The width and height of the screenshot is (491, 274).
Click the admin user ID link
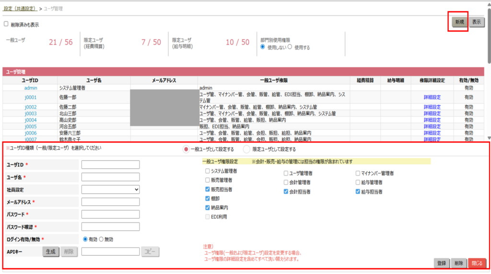coord(30,88)
